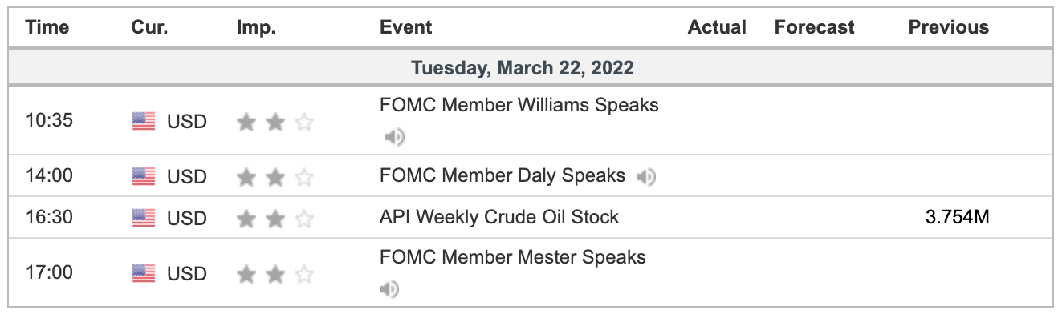Click US flag in 10:35 row

tap(144, 122)
